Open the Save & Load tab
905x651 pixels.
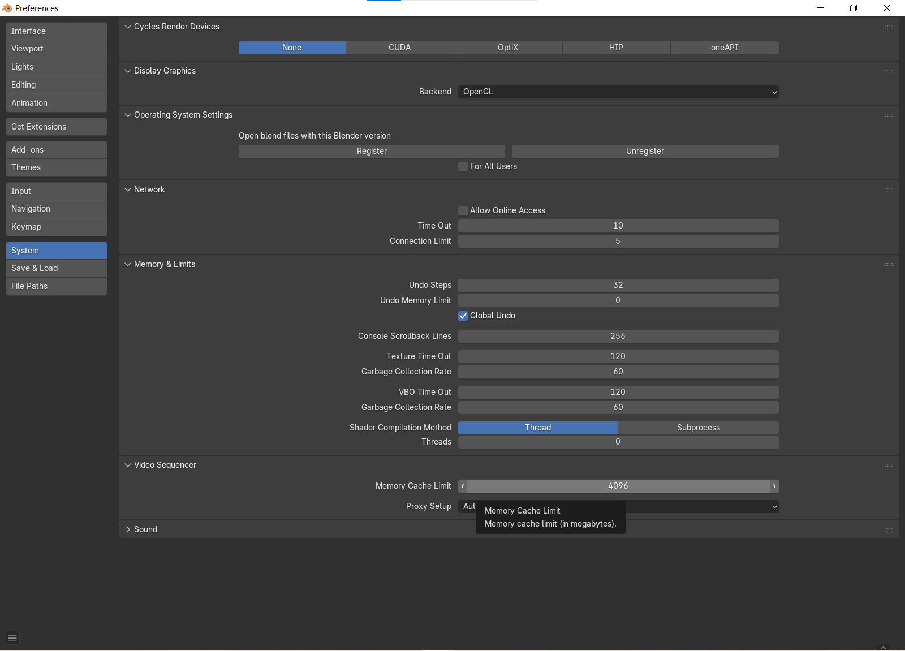[57, 268]
